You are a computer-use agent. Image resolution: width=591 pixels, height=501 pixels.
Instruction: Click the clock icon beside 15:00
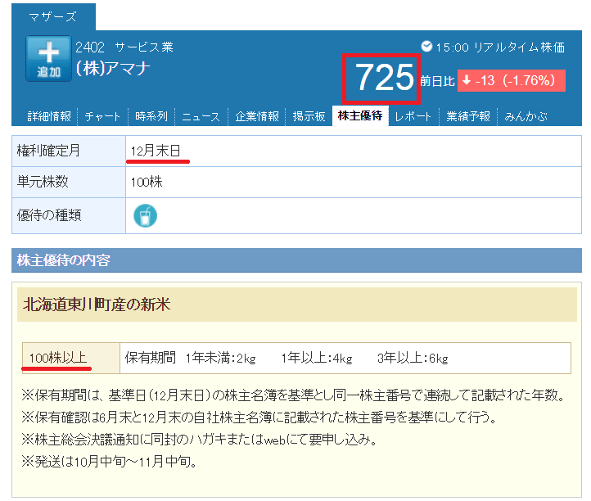point(426,46)
